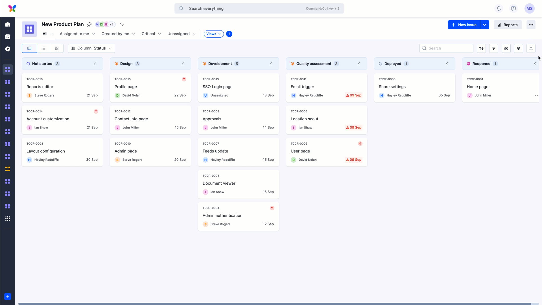This screenshot has width=542, height=305.
Task: Switch to list view
Action: [x=44, y=48]
